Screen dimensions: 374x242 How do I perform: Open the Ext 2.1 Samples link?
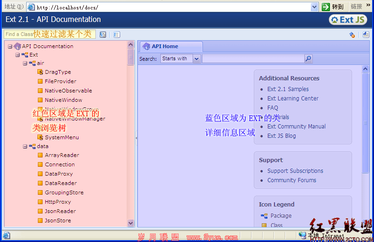click(x=288, y=89)
